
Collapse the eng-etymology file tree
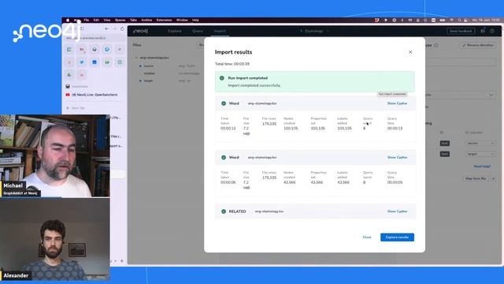(136, 58)
